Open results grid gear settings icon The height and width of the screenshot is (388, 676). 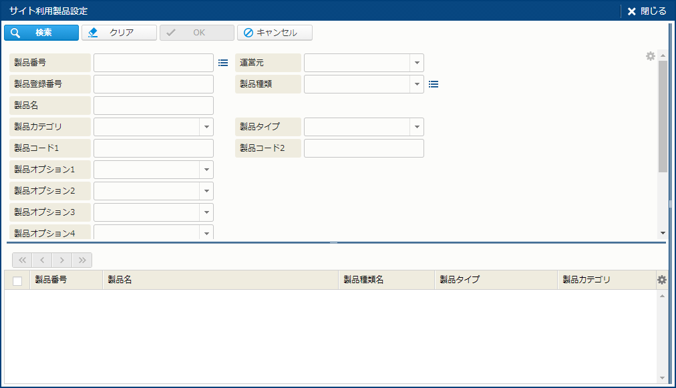click(x=662, y=280)
